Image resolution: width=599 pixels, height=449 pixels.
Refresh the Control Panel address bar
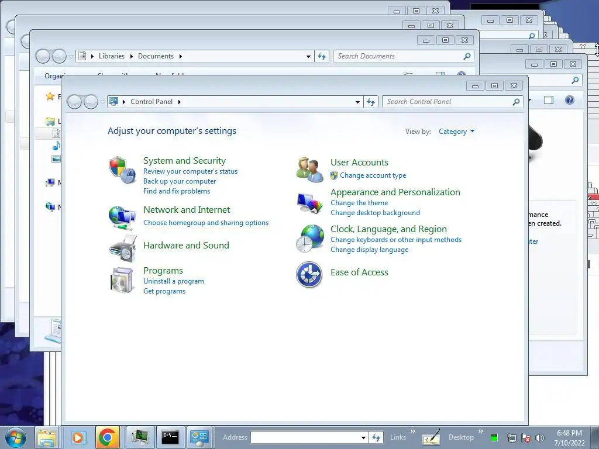[x=371, y=102]
